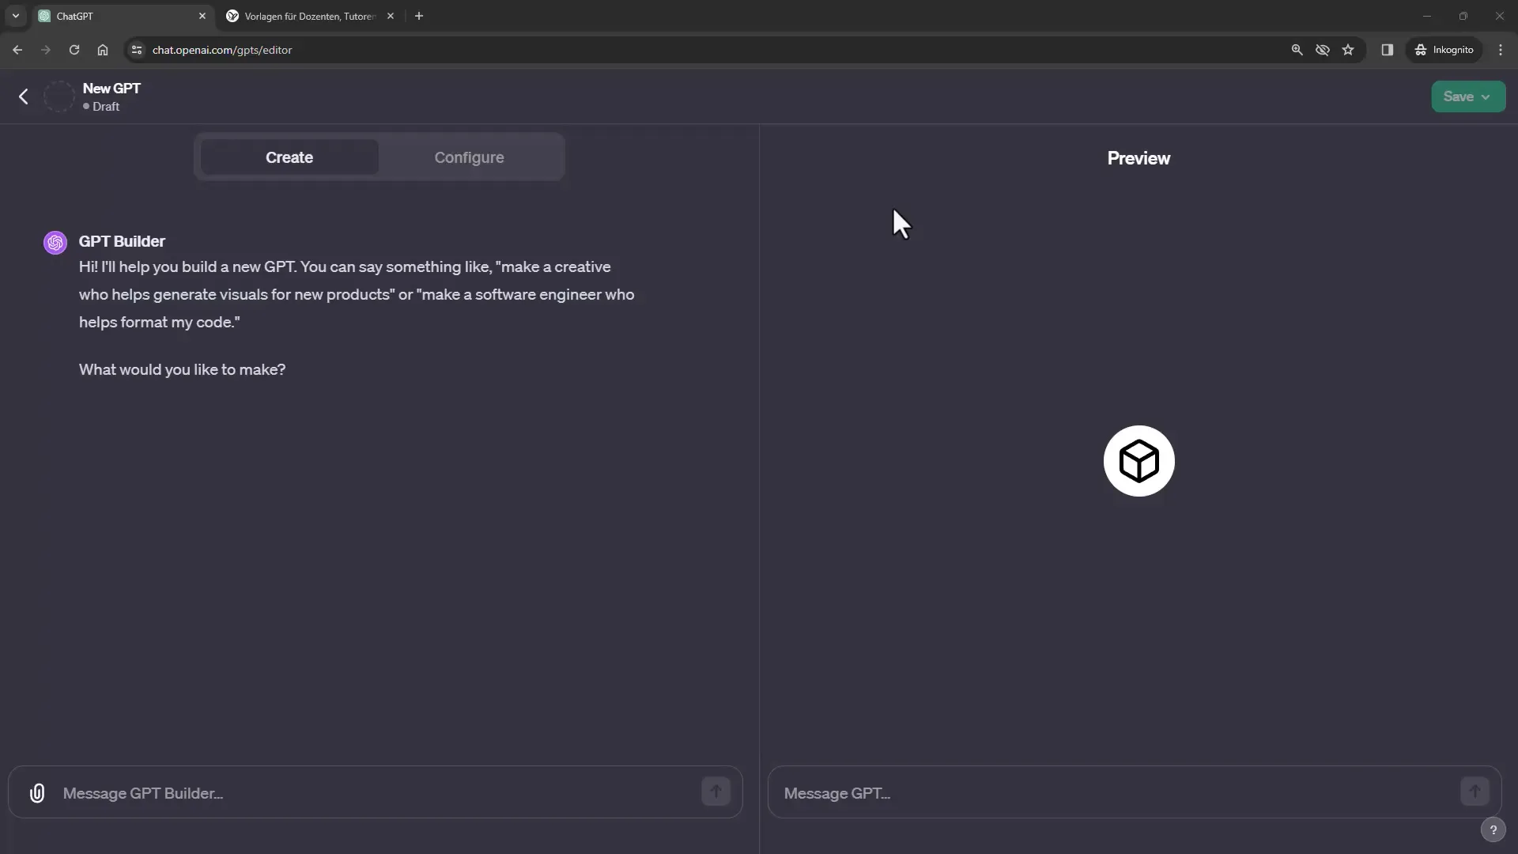Send message to GPT Builder arrow button
1518x854 pixels.
click(716, 792)
